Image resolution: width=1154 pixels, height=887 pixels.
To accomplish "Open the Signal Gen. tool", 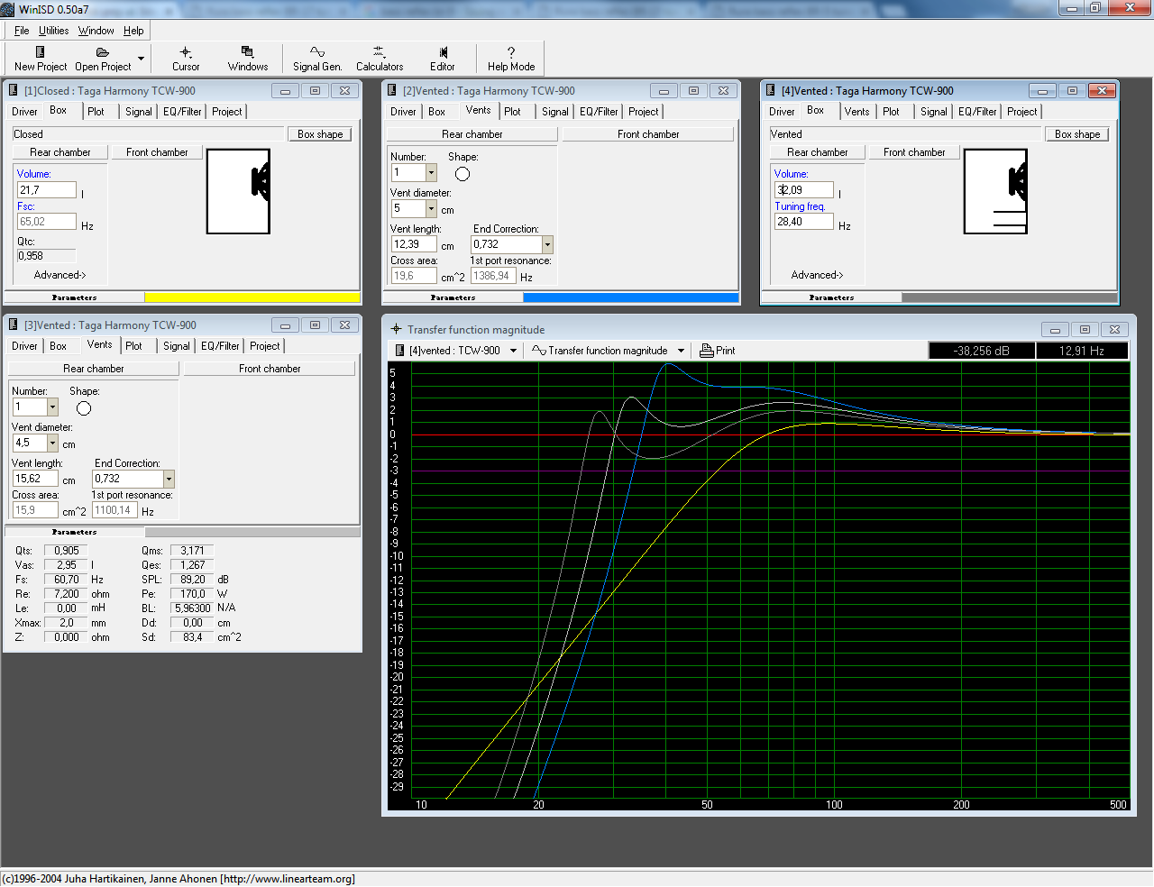I will [316, 52].
